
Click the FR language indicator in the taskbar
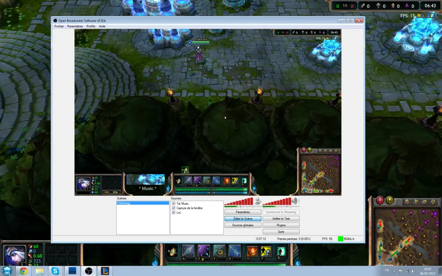(x=387, y=270)
